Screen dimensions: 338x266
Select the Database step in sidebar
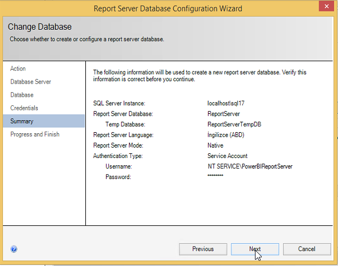[x=22, y=95]
